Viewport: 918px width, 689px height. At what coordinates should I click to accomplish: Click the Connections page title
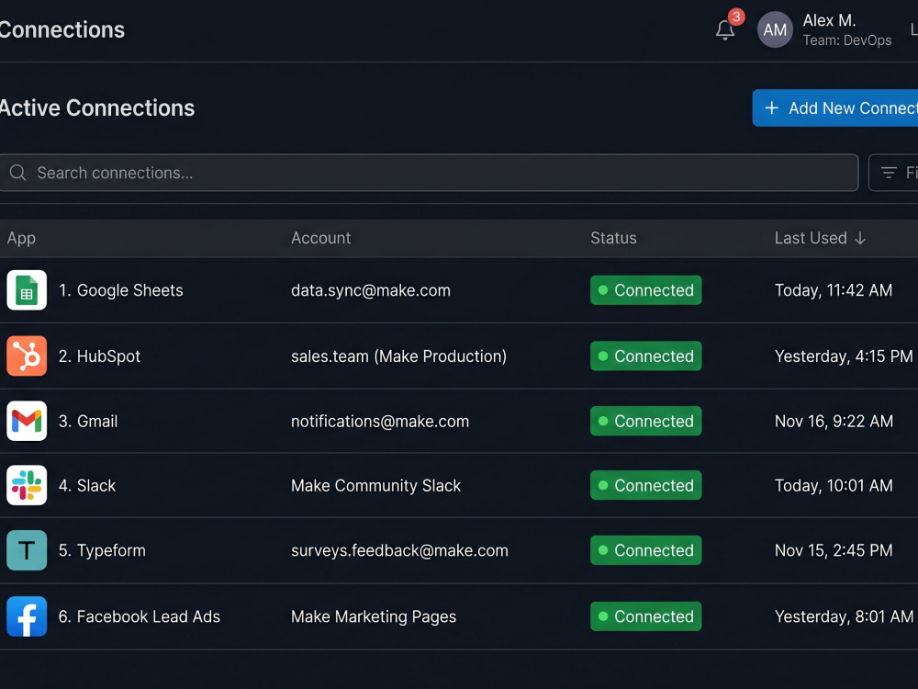click(x=62, y=30)
